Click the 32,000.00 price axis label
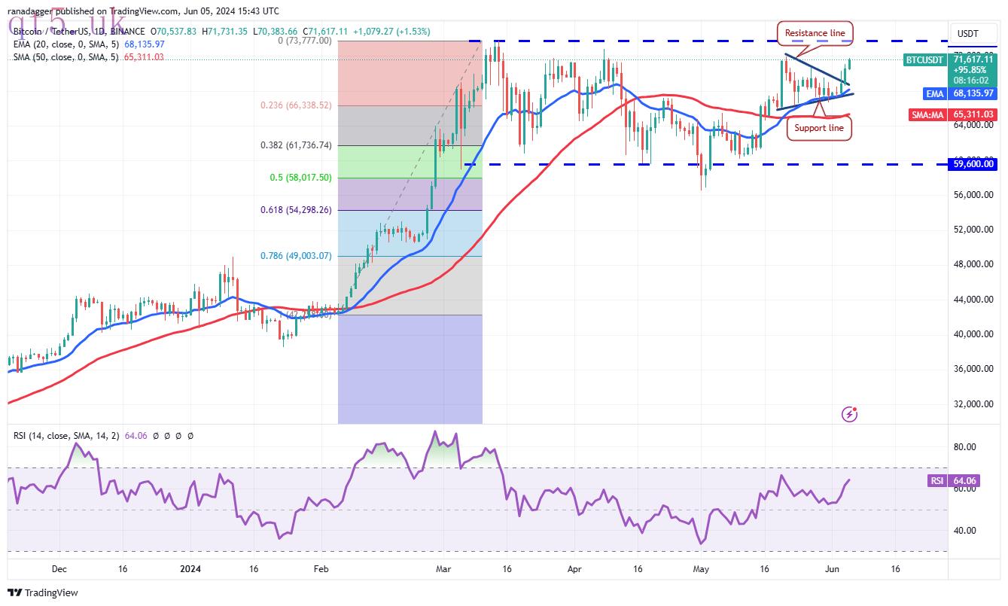Viewport: 1008px width, 606px height. (x=973, y=404)
